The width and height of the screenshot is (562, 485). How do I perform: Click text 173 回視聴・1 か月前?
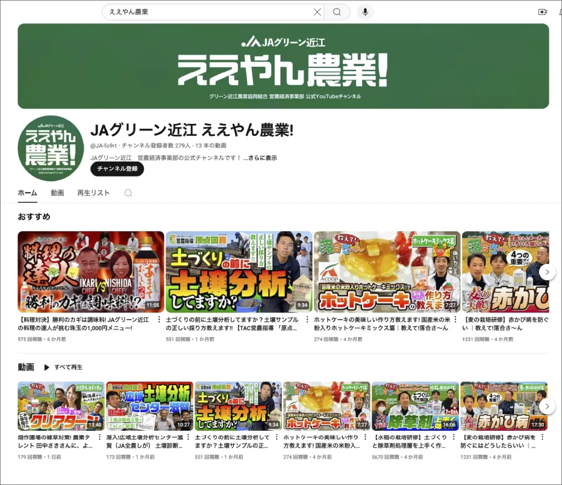131,457
